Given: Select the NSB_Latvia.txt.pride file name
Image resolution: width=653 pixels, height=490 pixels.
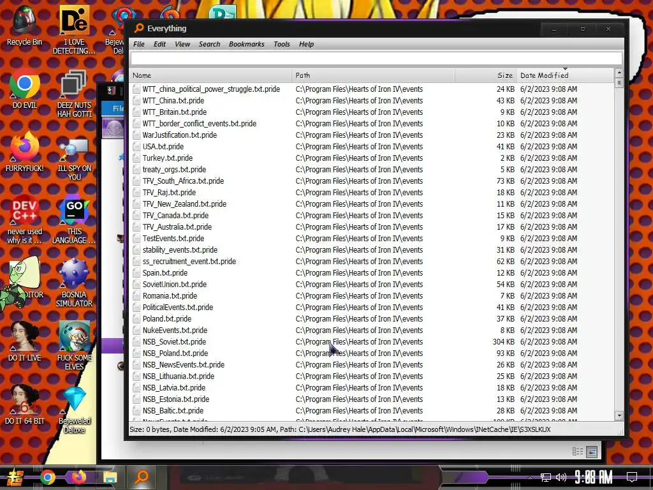Looking at the screenshot, I should pyautogui.click(x=174, y=387).
